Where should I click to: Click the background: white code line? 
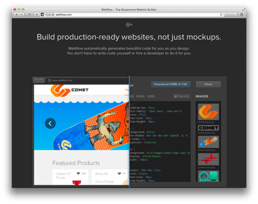click(142, 132)
